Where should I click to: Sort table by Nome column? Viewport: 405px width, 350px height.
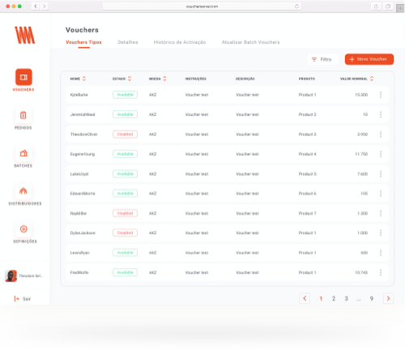(84, 79)
